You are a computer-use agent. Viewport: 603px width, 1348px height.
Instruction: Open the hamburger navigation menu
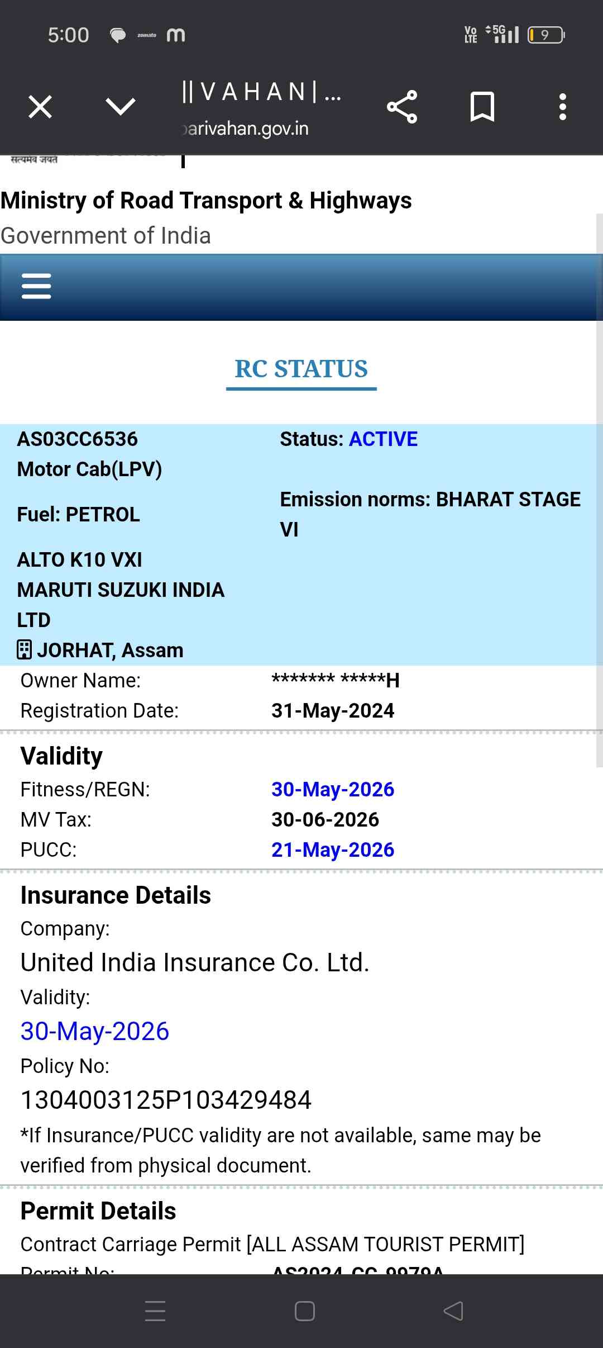(x=36, y=286)
